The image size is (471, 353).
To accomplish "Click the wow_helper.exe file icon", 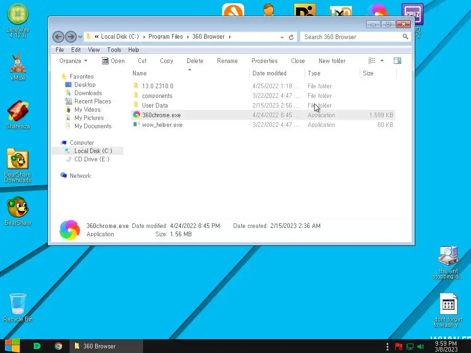I will (x=136, y=124).
